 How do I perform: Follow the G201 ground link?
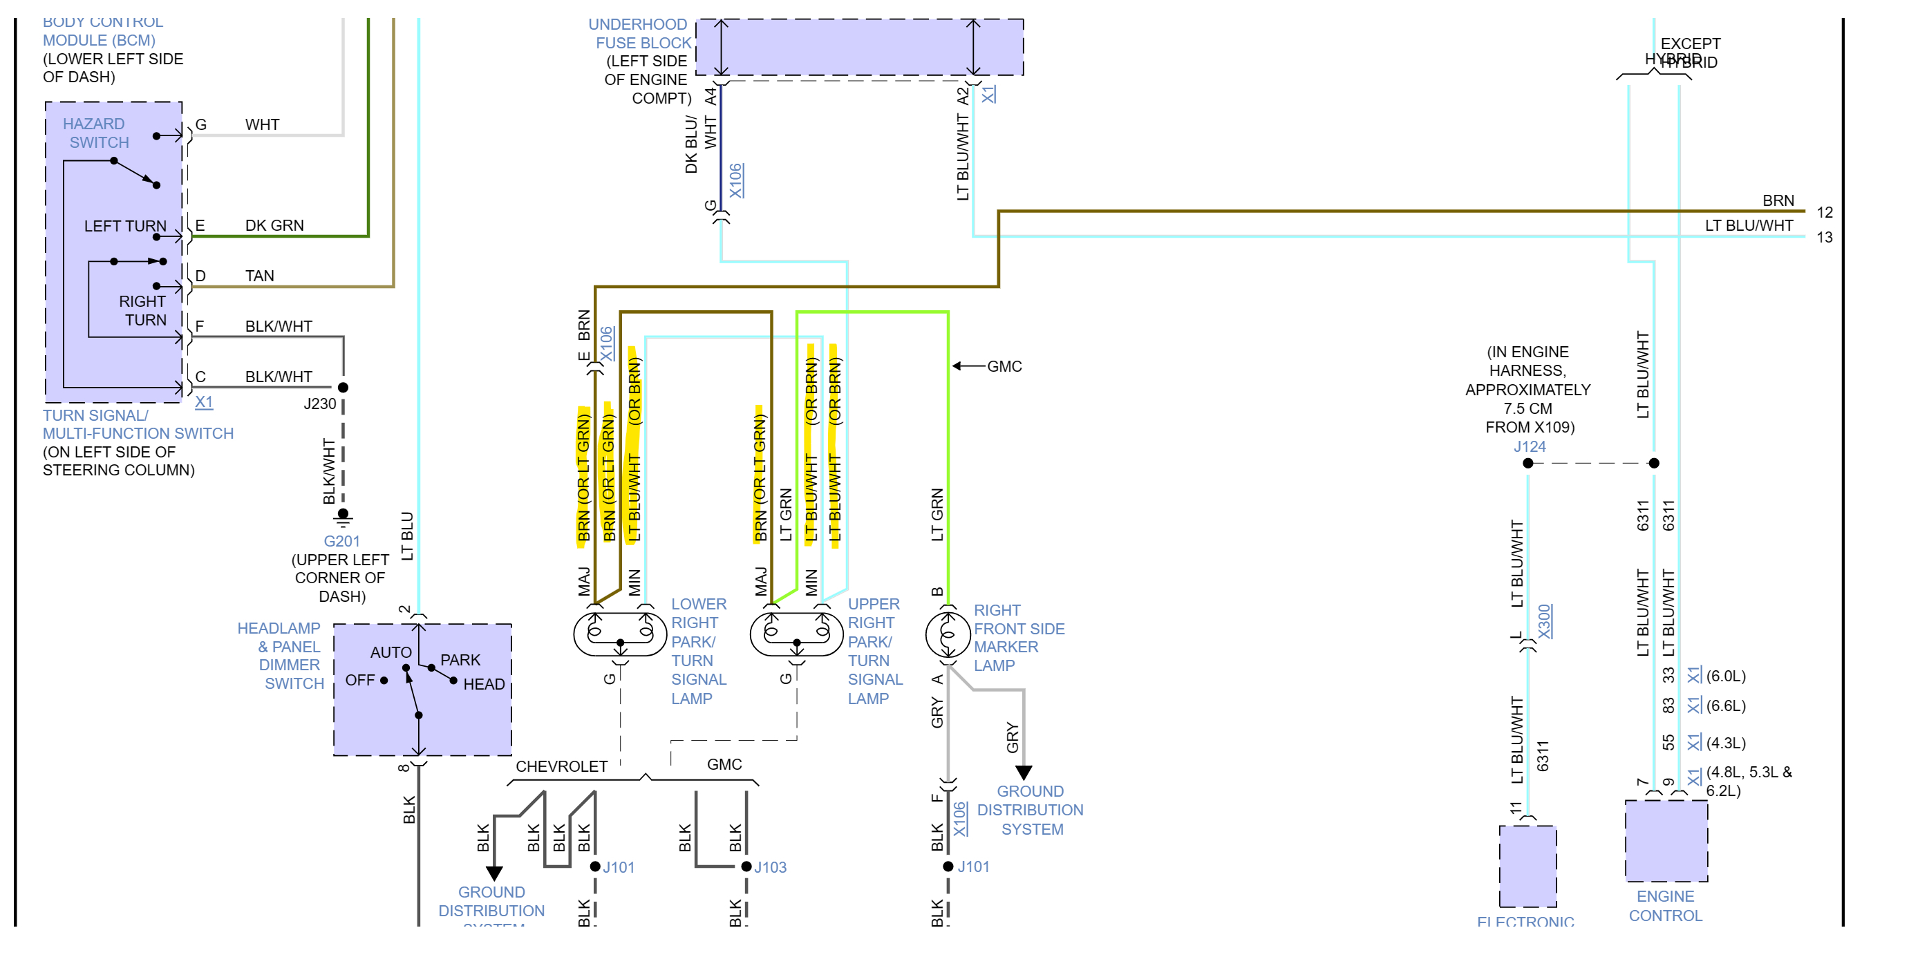(341, 542)
